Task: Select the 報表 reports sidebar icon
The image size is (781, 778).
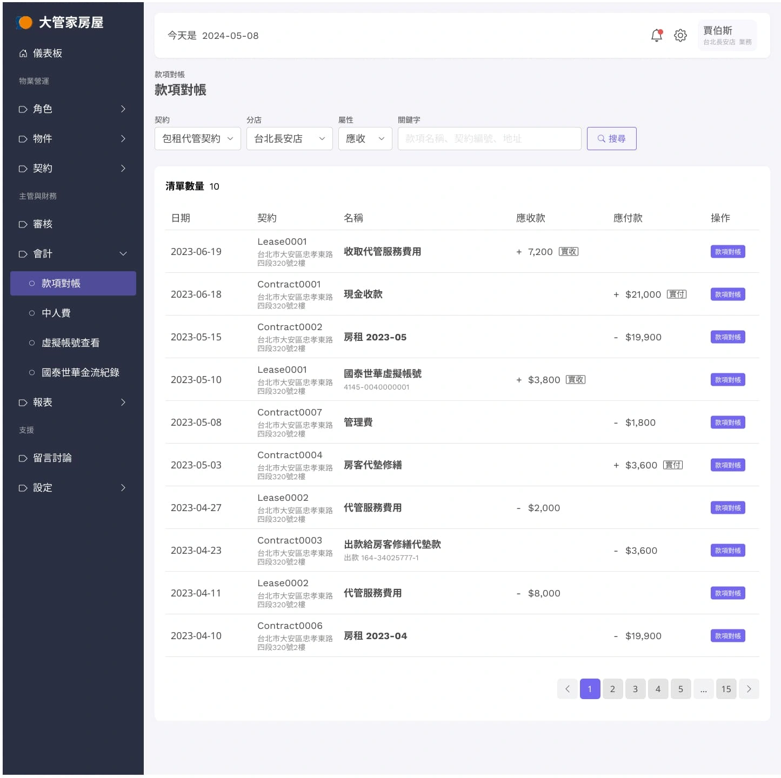Action: (x=23, y=403)
